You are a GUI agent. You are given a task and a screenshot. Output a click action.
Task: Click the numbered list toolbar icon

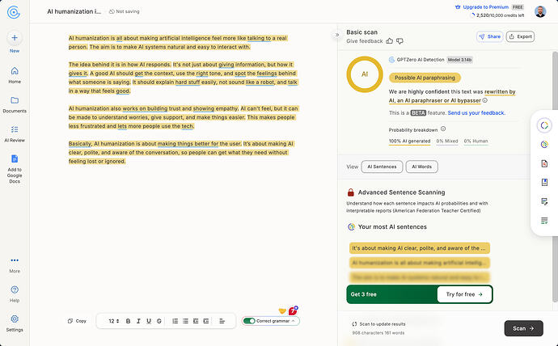pyautogui.click(x=175, y=321)
